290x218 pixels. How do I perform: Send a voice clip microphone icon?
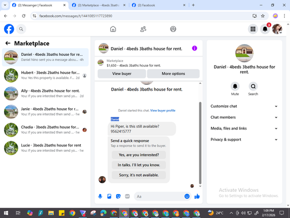(x=100, y=196)
